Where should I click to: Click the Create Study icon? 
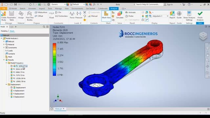tap(4, 16)
